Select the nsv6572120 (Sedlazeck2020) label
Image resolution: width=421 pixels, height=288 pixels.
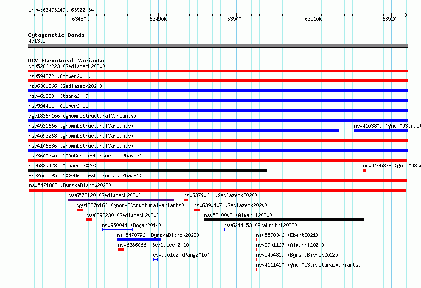pyautogui.click(x=104, y=195)
